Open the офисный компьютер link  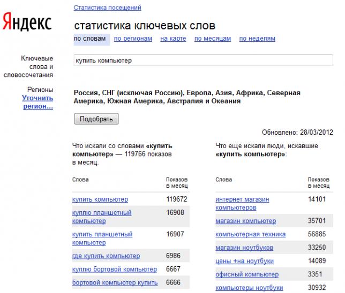click(247, 274)
